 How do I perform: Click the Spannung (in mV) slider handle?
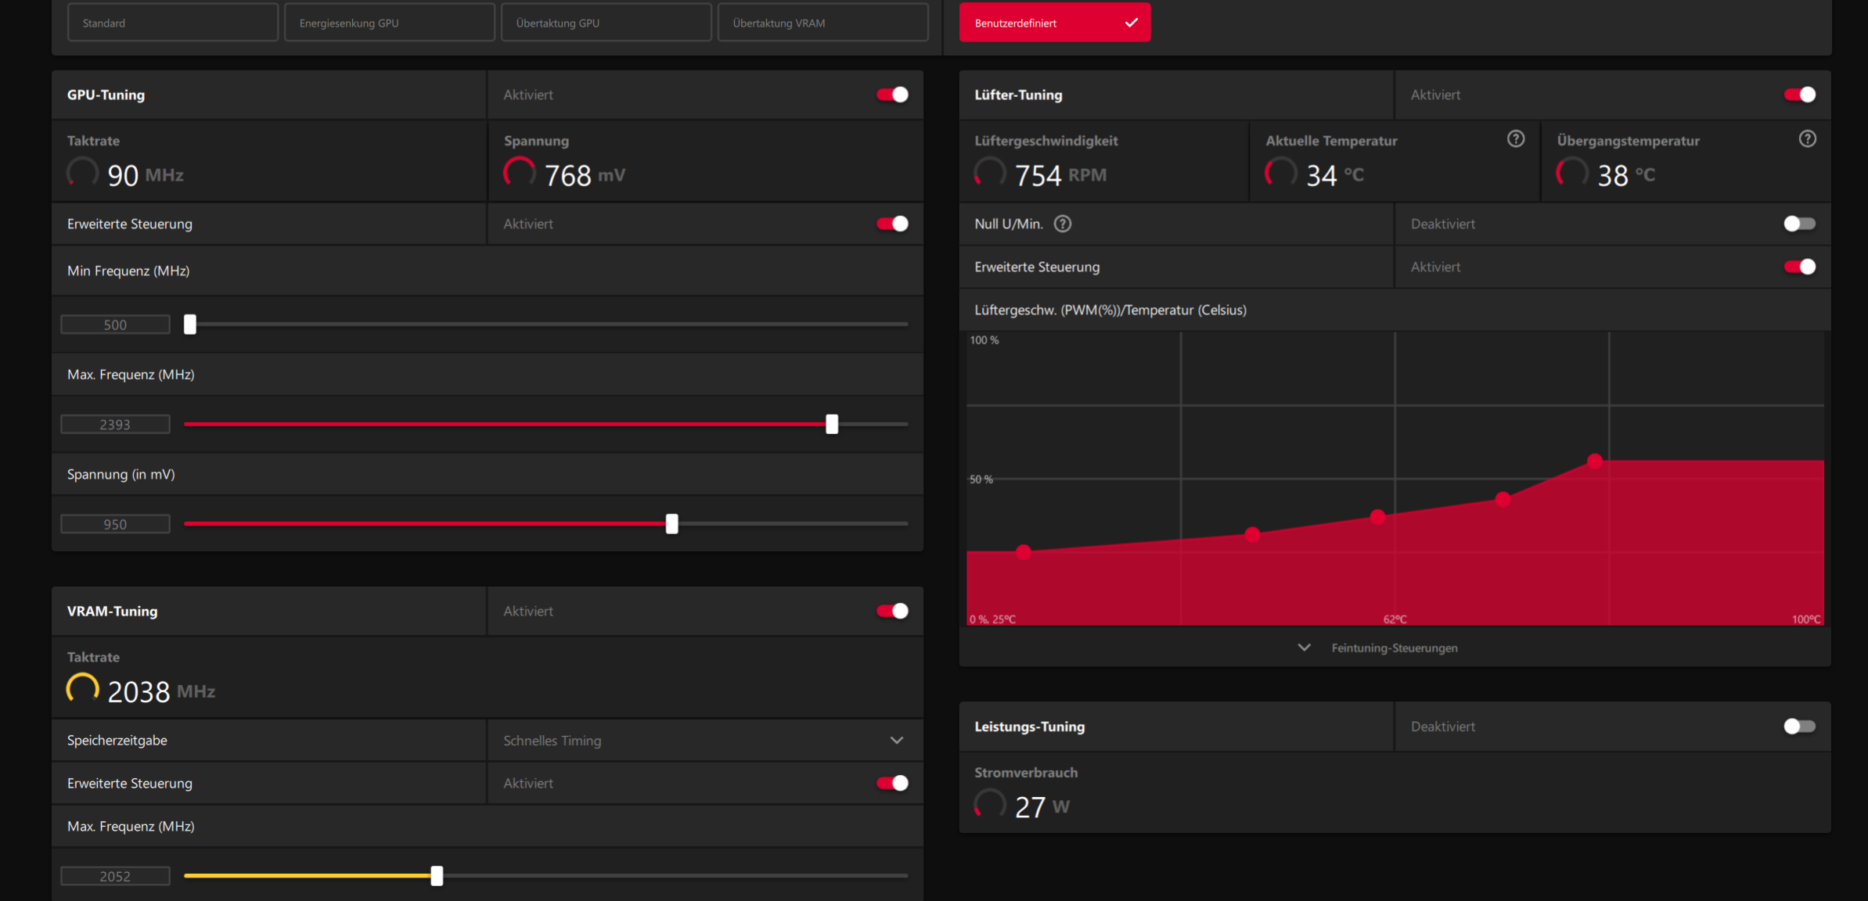(671, 524)
